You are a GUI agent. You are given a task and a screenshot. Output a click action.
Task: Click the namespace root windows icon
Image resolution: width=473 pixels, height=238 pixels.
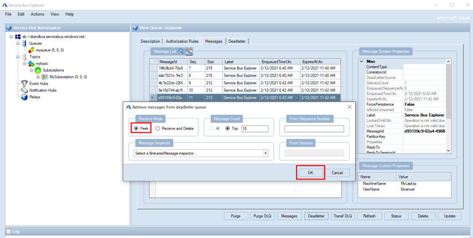click(x=18, y=37)
